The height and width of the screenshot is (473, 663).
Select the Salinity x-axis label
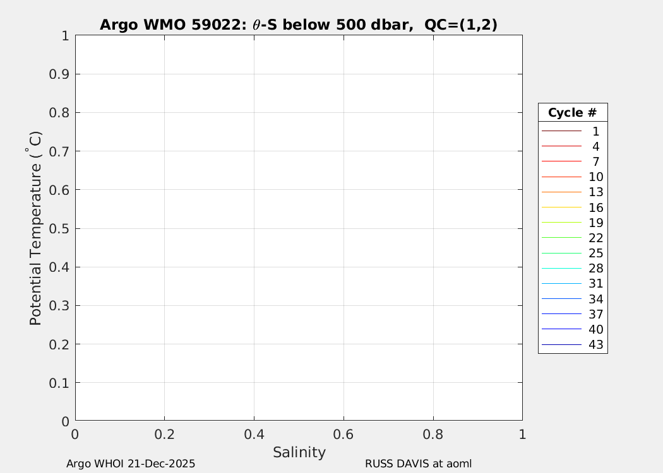[x=299, y=452]
